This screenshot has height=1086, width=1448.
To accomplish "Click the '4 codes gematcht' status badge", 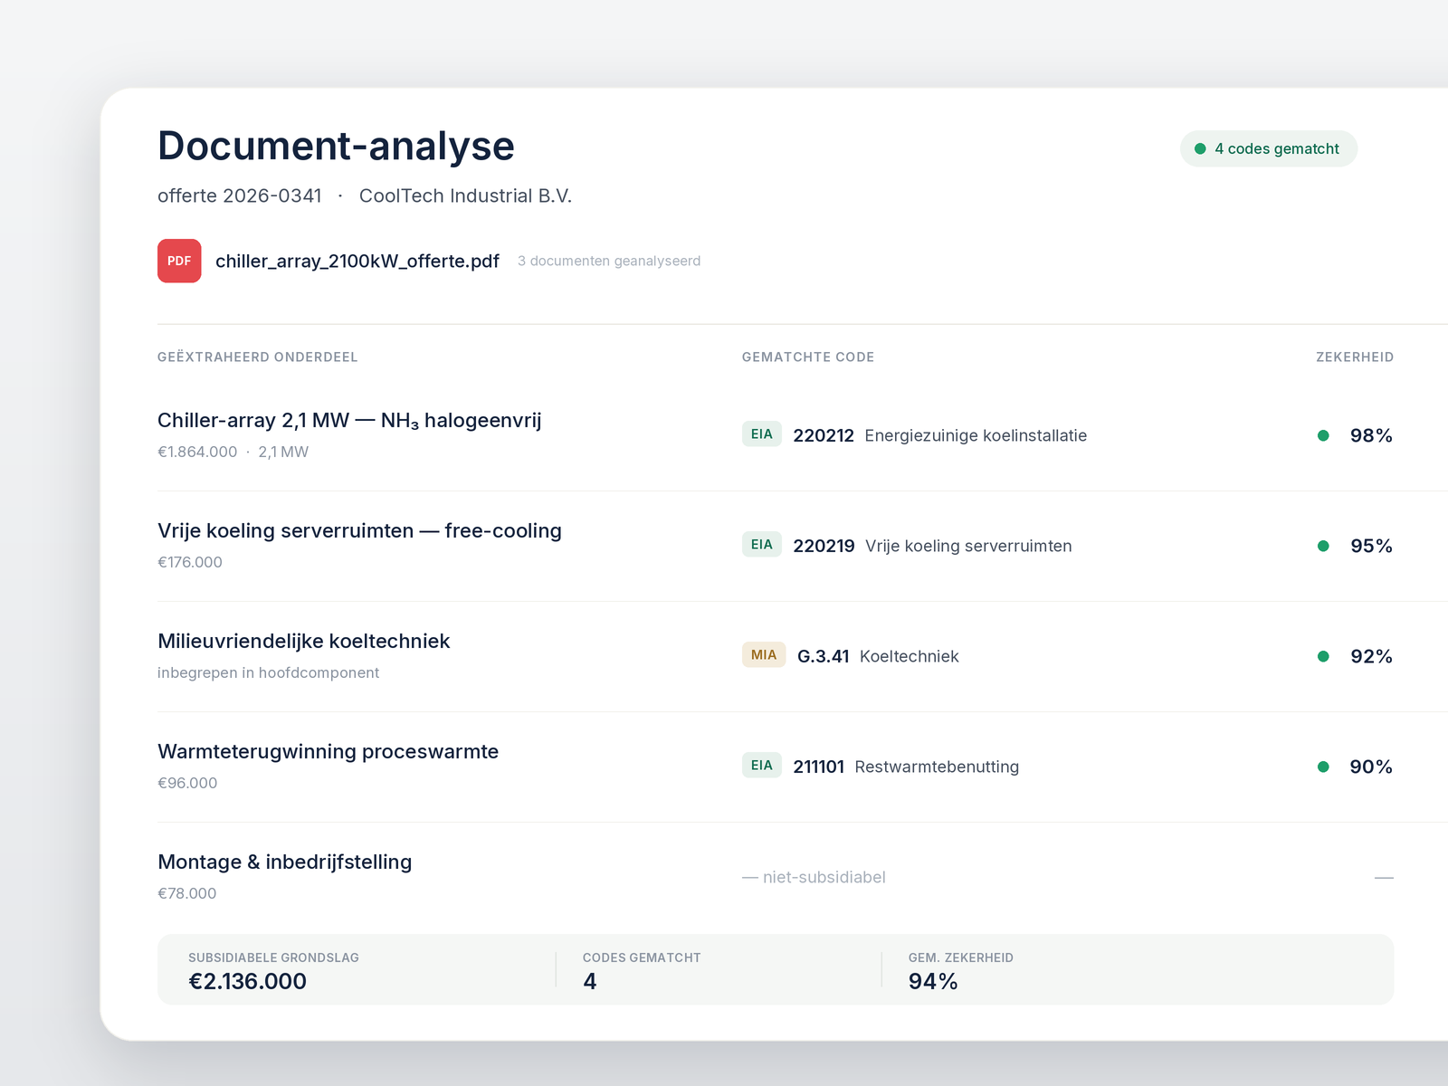I will pyautogui.click(x=1268, y=148).
